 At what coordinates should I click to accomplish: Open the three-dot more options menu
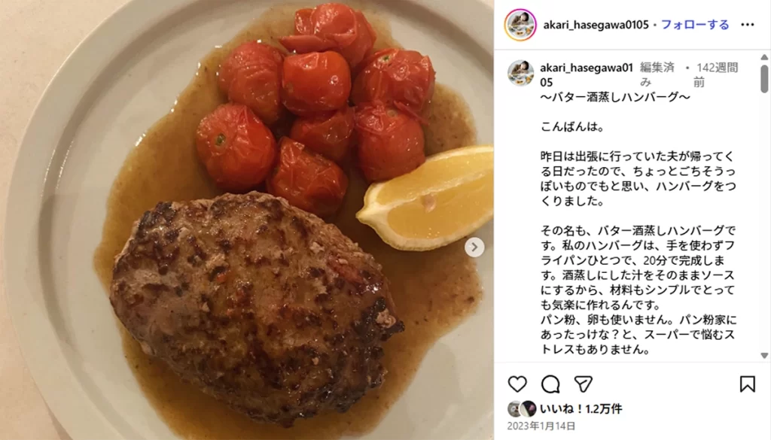pyautogui.click(x=748, y=25)
